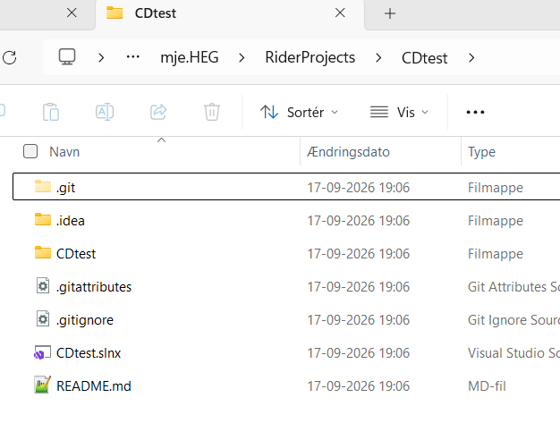Click the MD-fil type cell
Screen dimensions: 560x423
[487, 386]
